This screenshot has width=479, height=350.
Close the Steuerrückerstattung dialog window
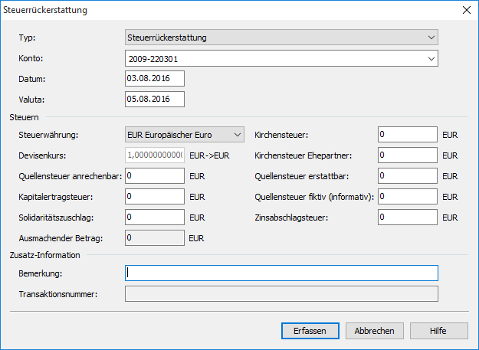[465, 10]
